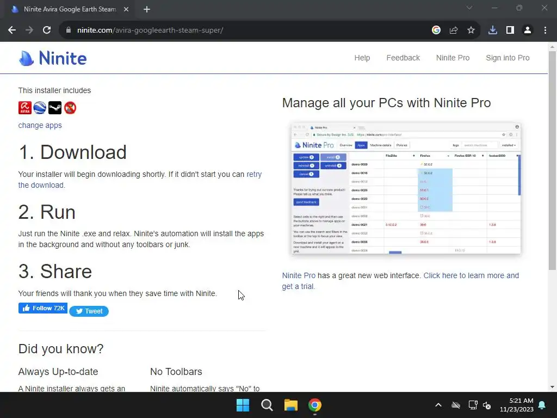557x418 pixels.
Task: Click the Tweet button
Action: [89, 311]
